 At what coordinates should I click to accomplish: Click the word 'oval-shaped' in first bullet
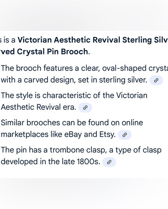(124, 68)
